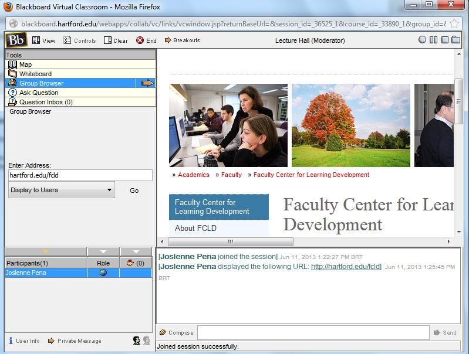Click the Send button

coord(445,332)
